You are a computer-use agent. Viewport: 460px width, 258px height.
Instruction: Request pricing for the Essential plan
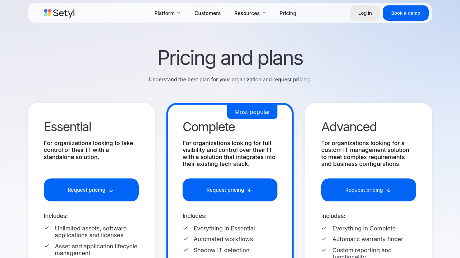[91, 190]
